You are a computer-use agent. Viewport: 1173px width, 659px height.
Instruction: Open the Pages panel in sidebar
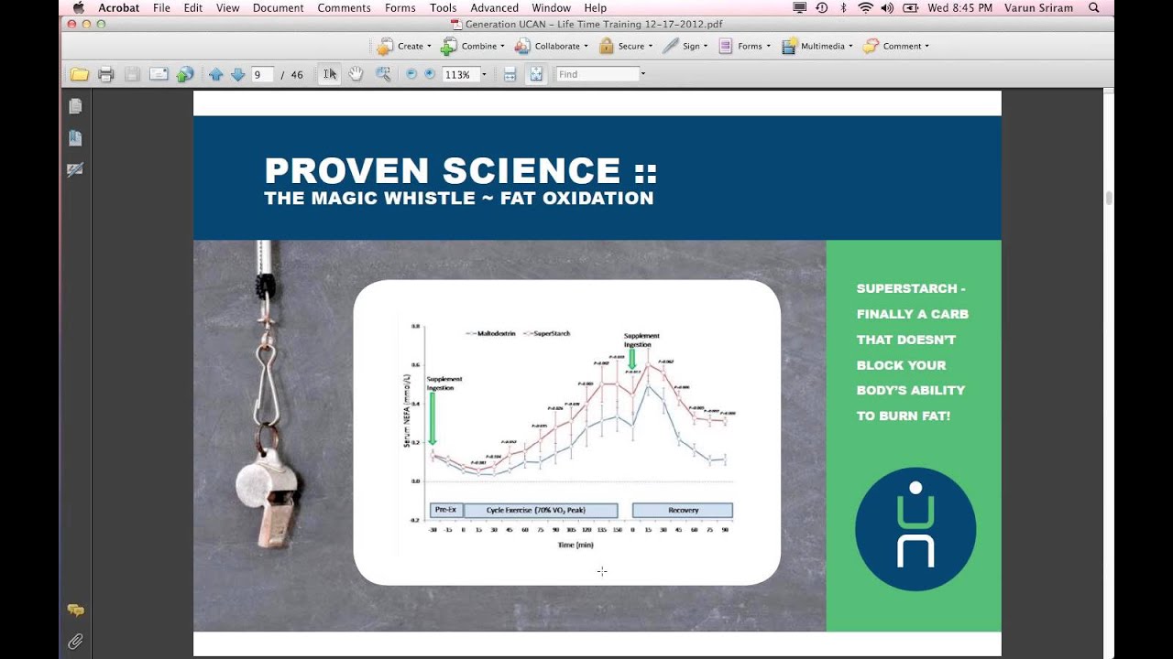(x=75, y=106)
